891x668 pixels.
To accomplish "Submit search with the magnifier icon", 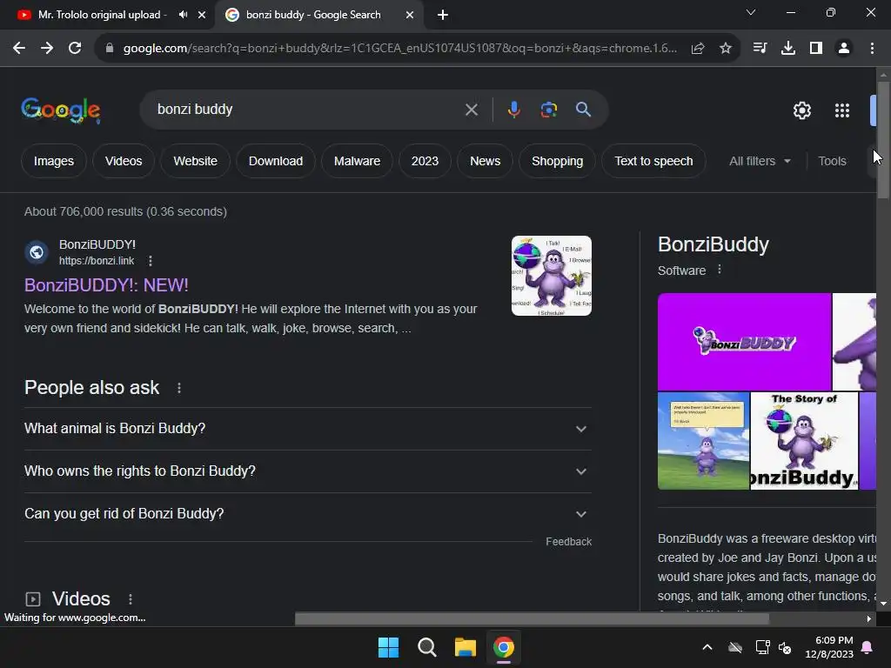I will pyautogui.click(x=583, y=110).
